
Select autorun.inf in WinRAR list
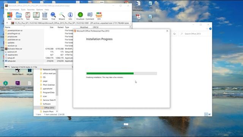[x=12, y=52]
